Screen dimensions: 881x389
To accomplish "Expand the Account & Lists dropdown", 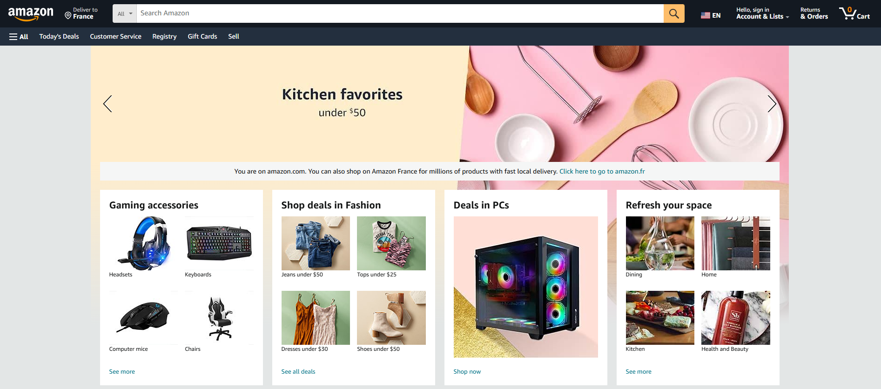I will click(x=762, y=13).
